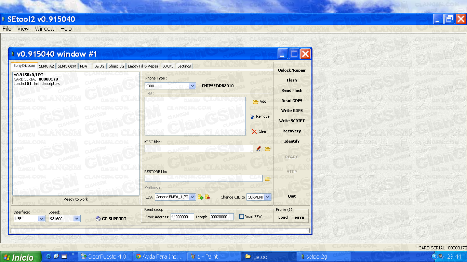This screenshot has height=262, width=467.
Task: Click the Add folder icon to add files
Action: pyautogui.click(x=255, y=101)
